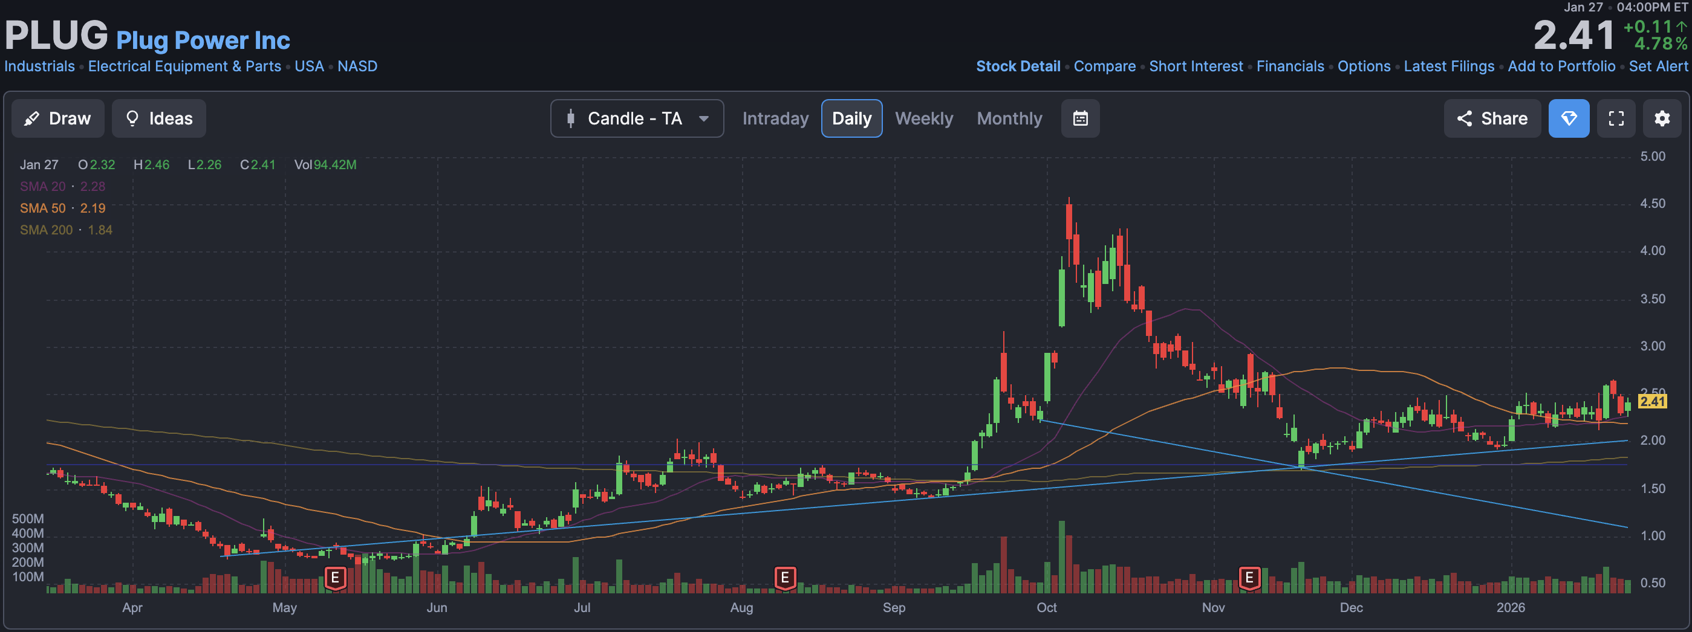This screenshot has height=632, width=1692.
Task: Open the Industrials sector link
Action: click(x=39, y=66)
